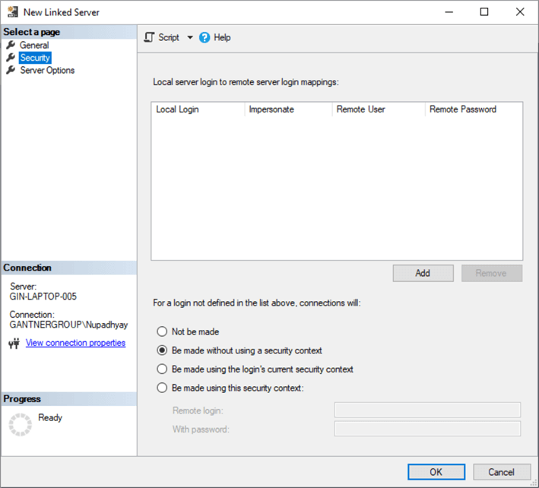The width and height of the screenshot is (539, 488).
Task: Click Add to create a login mapping
Action: [423, 274]
